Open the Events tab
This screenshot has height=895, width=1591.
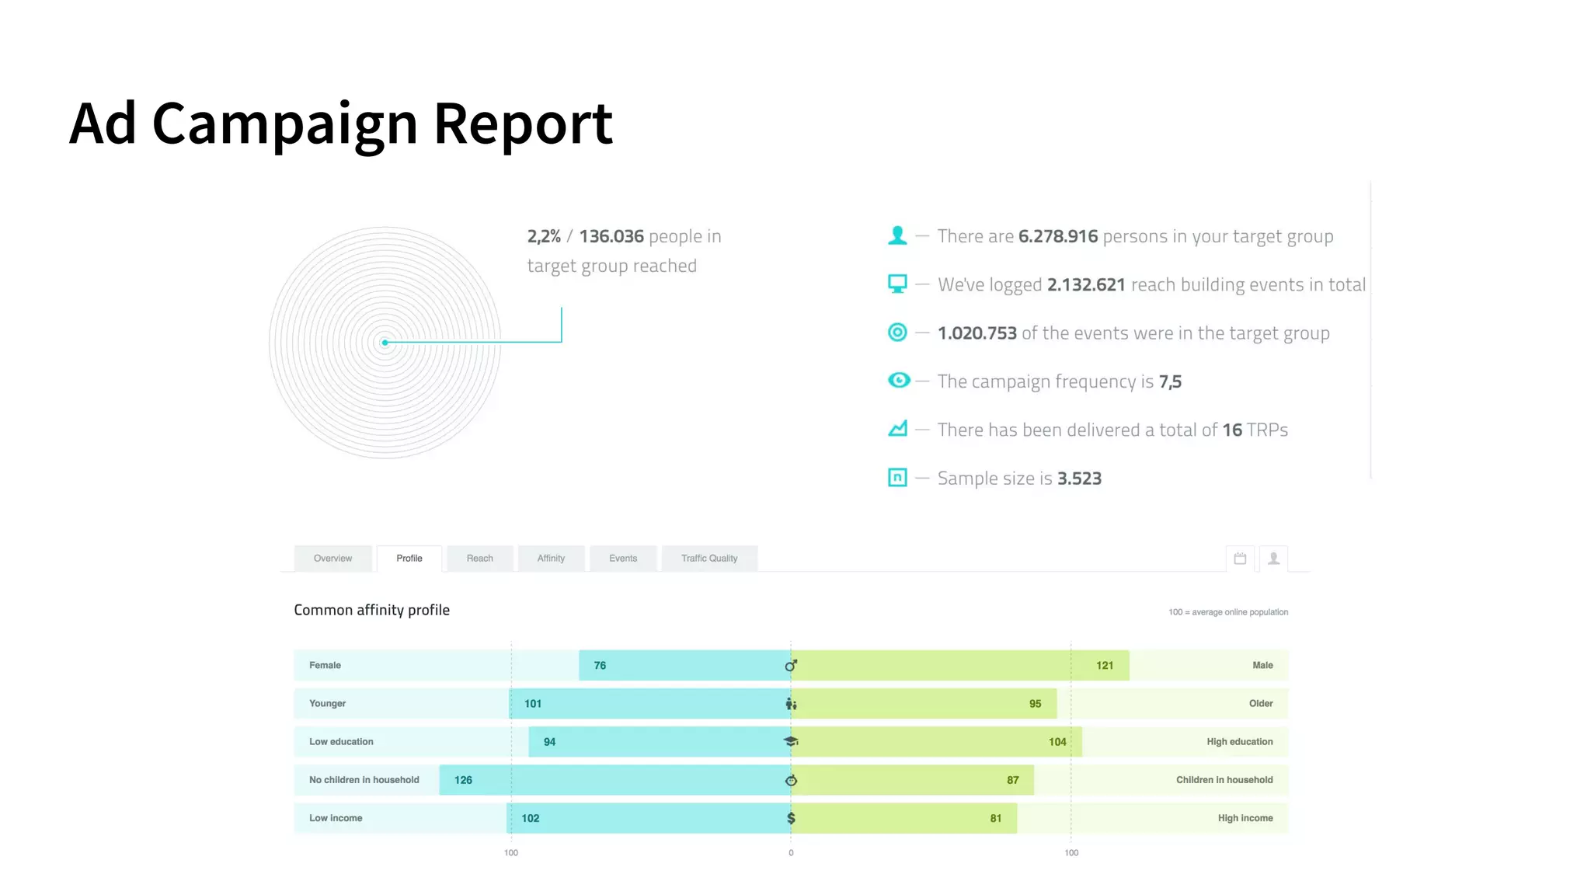tap(623, 559)
